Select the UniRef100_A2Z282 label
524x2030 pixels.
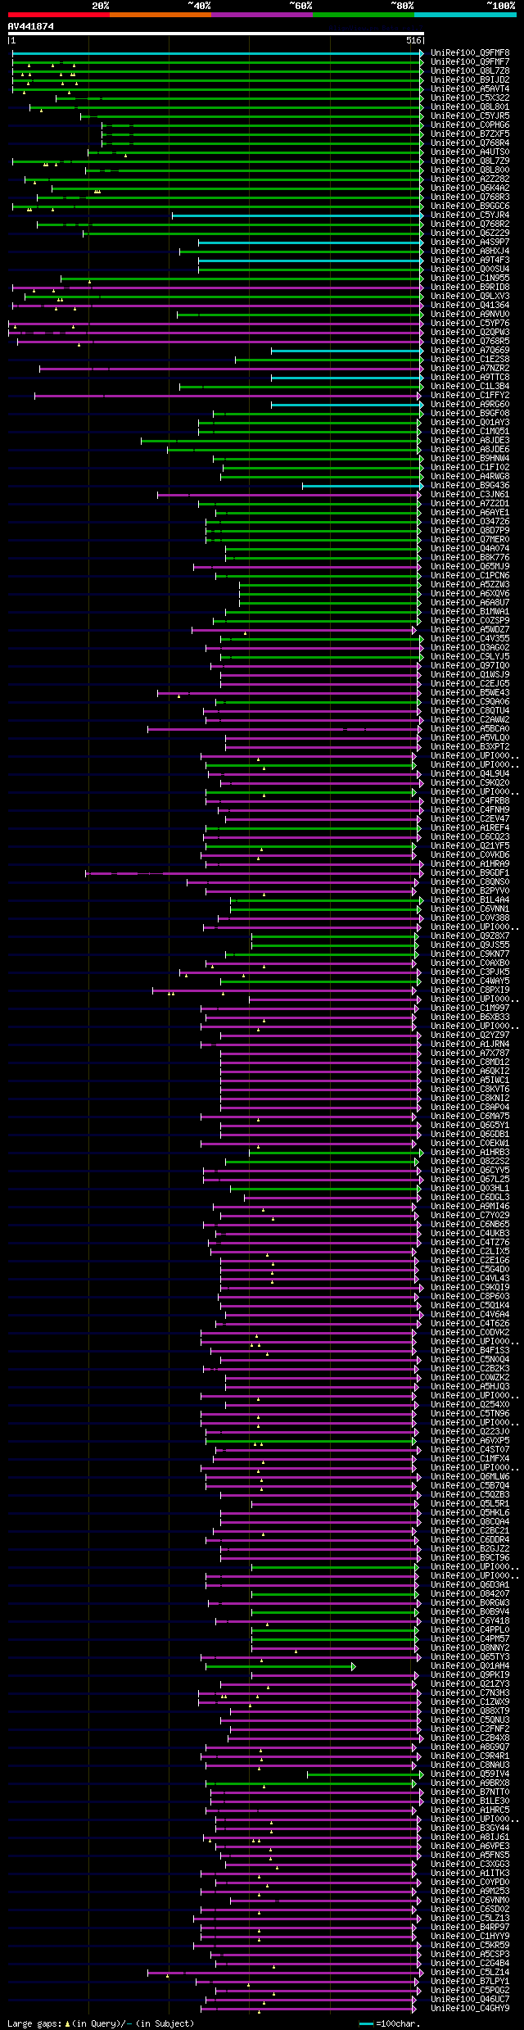click(x=470, y=179)
